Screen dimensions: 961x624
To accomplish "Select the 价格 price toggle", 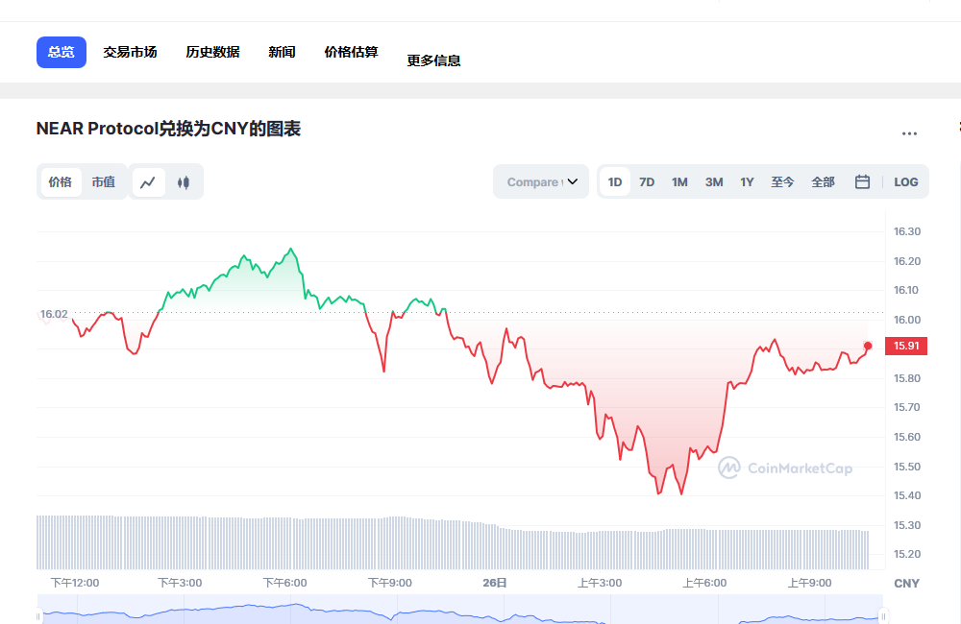I will click(x=60, y=181).
